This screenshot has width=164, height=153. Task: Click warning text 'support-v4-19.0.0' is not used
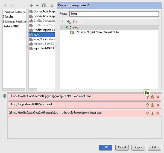pos(30,104)
